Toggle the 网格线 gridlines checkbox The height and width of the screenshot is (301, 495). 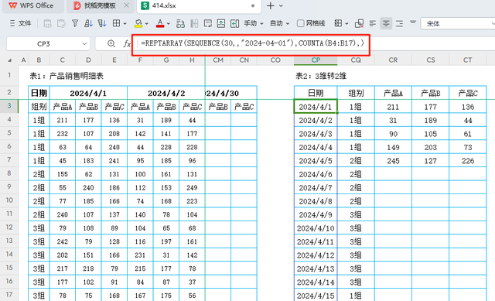point(301,23)
